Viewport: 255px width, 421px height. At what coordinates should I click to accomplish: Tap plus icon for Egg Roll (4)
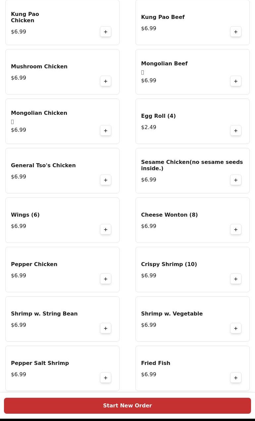pyautogui.click(x=236, y=131)
